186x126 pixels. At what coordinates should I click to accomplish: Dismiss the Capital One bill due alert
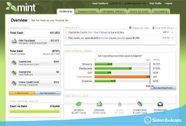tap(172, 32)
